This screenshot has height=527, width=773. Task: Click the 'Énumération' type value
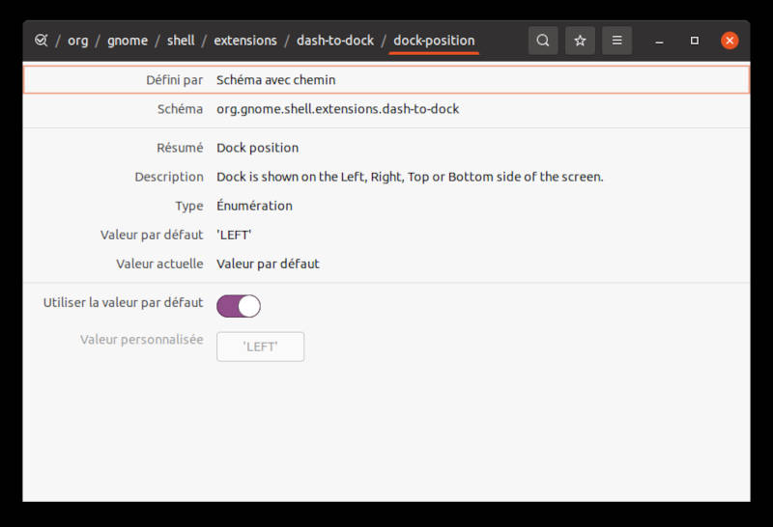tap(254, 206)
